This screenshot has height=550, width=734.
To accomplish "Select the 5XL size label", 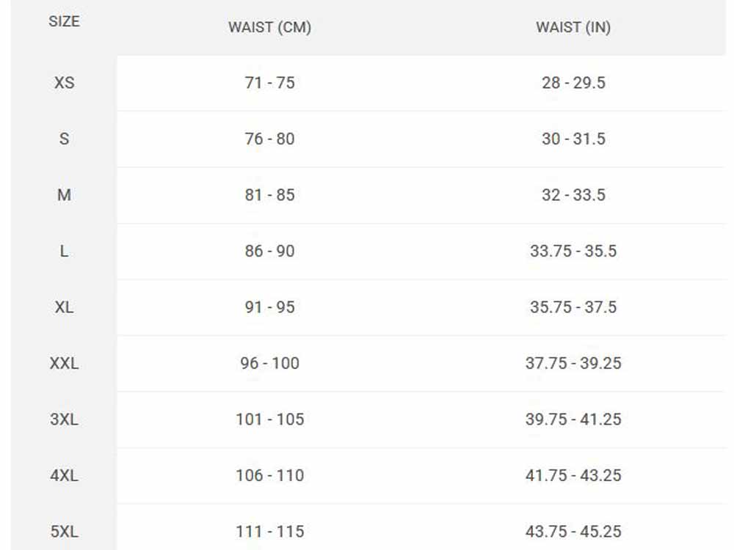I will (x=64, y=532).
